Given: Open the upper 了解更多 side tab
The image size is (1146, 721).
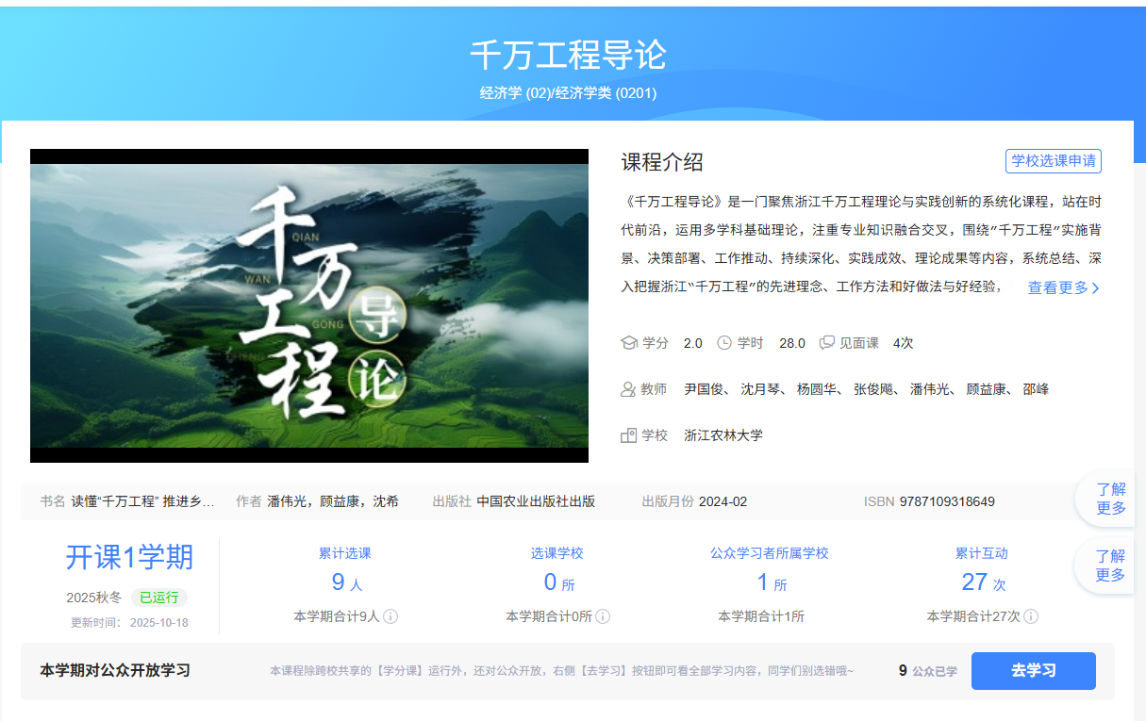Looking at the screenshot, I should click(1110, 499).
